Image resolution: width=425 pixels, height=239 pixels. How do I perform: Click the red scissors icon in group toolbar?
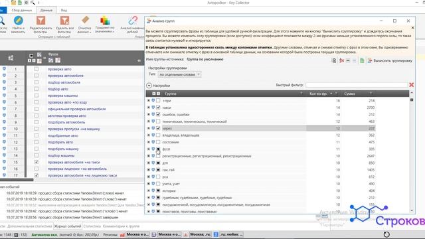point(341,60)
